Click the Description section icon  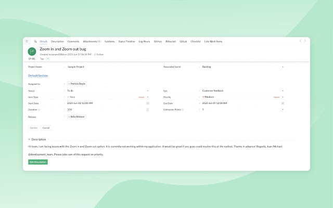(x=29, y=139)
